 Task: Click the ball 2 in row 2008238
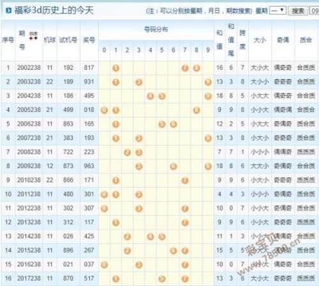point(127,152)
